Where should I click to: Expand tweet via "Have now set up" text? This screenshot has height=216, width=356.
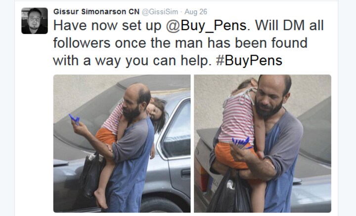click(x=107, y=26)
